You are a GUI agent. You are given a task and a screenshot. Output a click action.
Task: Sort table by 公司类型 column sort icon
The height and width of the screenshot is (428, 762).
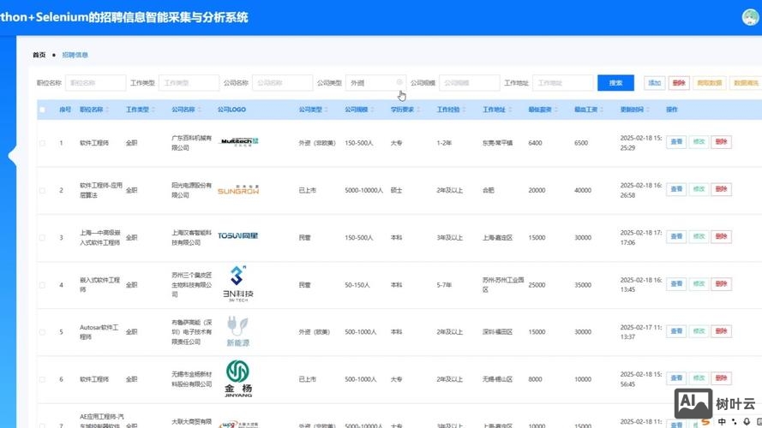coord(327,110)
